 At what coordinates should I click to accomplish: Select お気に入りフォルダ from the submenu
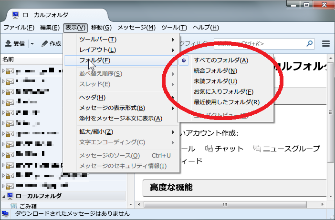[x=223, y=91]
